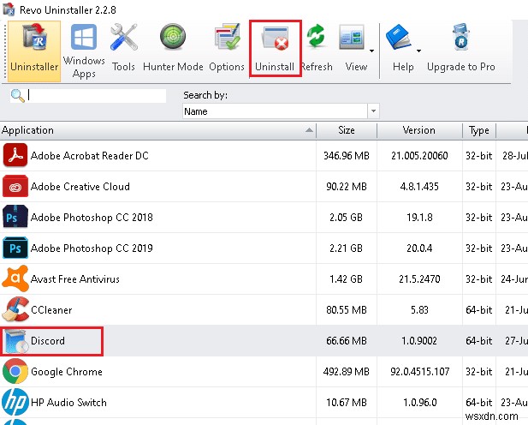This screenshot has width=528, height=425.
Task: Select the Avast Free Antivirus entry
Action: tap(264, 279)
